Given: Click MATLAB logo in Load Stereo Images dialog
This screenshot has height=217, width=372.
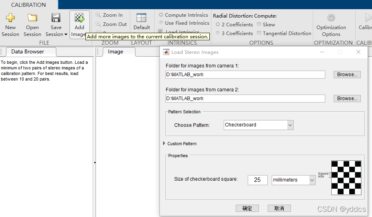Looking at the screenshot, I should [166, 52].
